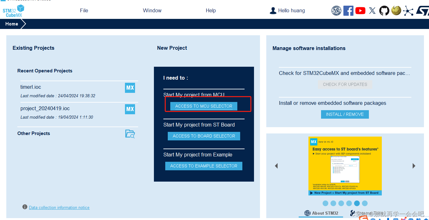Click 'Start My project from ST Board' text

(199, 125)
